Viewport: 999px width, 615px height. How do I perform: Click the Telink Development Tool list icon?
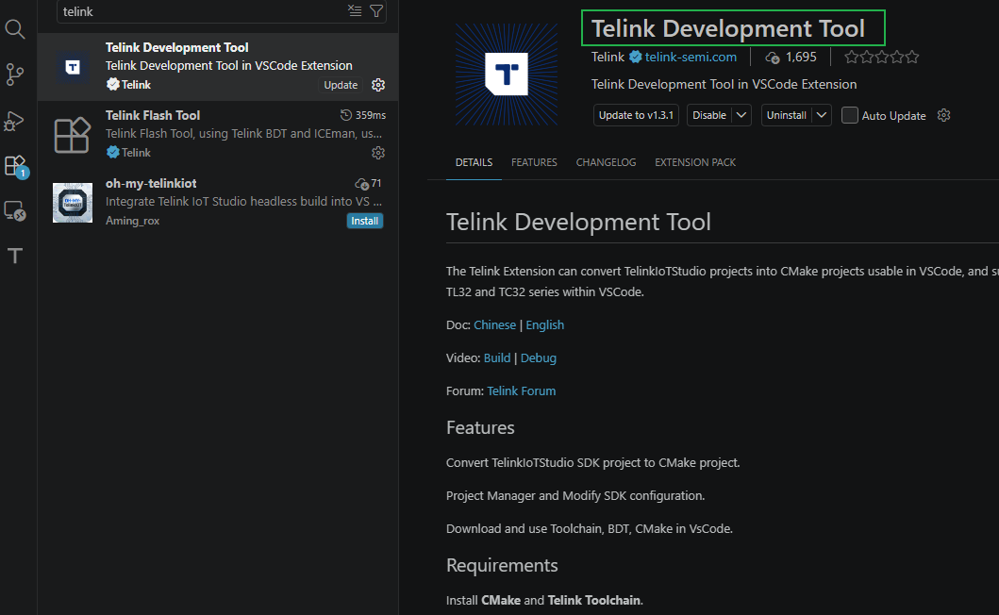click(x=73, y=67)
